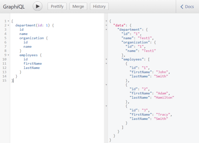The width and height of the screenshot is (199, 143).
Task: Click the "id": "2" value in results
Action: 145,89
